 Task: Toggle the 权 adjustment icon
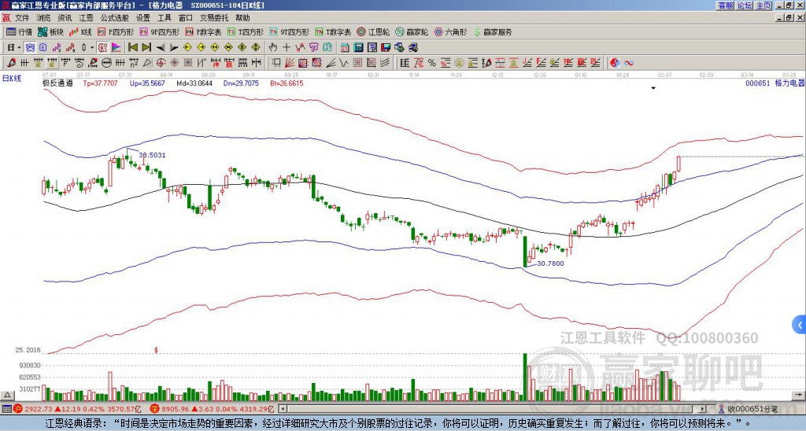(102, 48)
